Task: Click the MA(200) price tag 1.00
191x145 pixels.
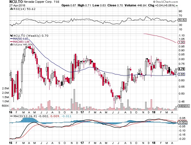Action: 181,42
